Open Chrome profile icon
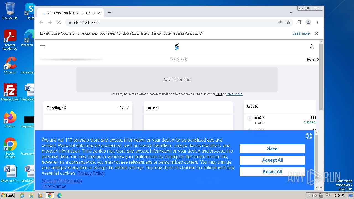354x199 pixels. pyautogui.click(x=308, y=23)
